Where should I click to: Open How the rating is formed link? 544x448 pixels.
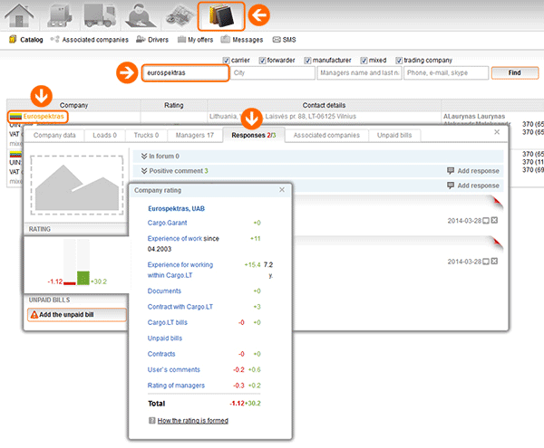pos(192,421)
